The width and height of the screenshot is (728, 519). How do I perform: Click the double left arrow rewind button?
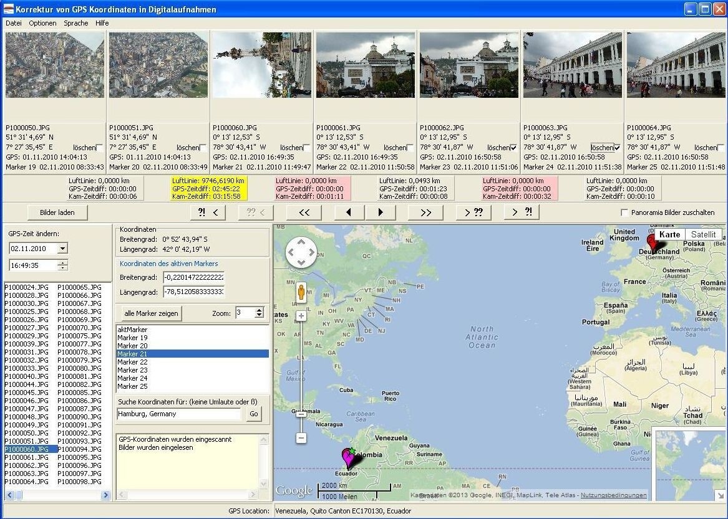click(x=304, y=212)
